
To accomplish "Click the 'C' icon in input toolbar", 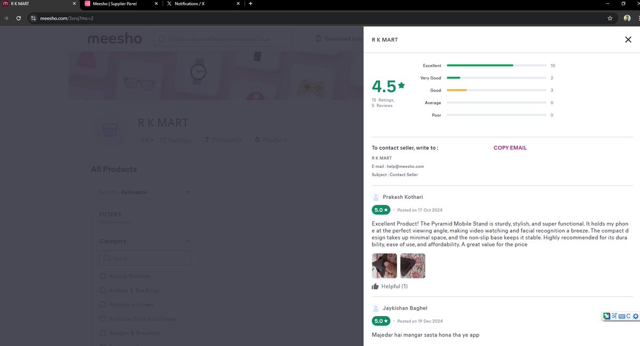I will [628, 316].
